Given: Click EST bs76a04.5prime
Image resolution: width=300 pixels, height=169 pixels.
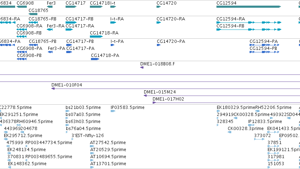Looking at the screenshot, I should click(x=83, y=129).
